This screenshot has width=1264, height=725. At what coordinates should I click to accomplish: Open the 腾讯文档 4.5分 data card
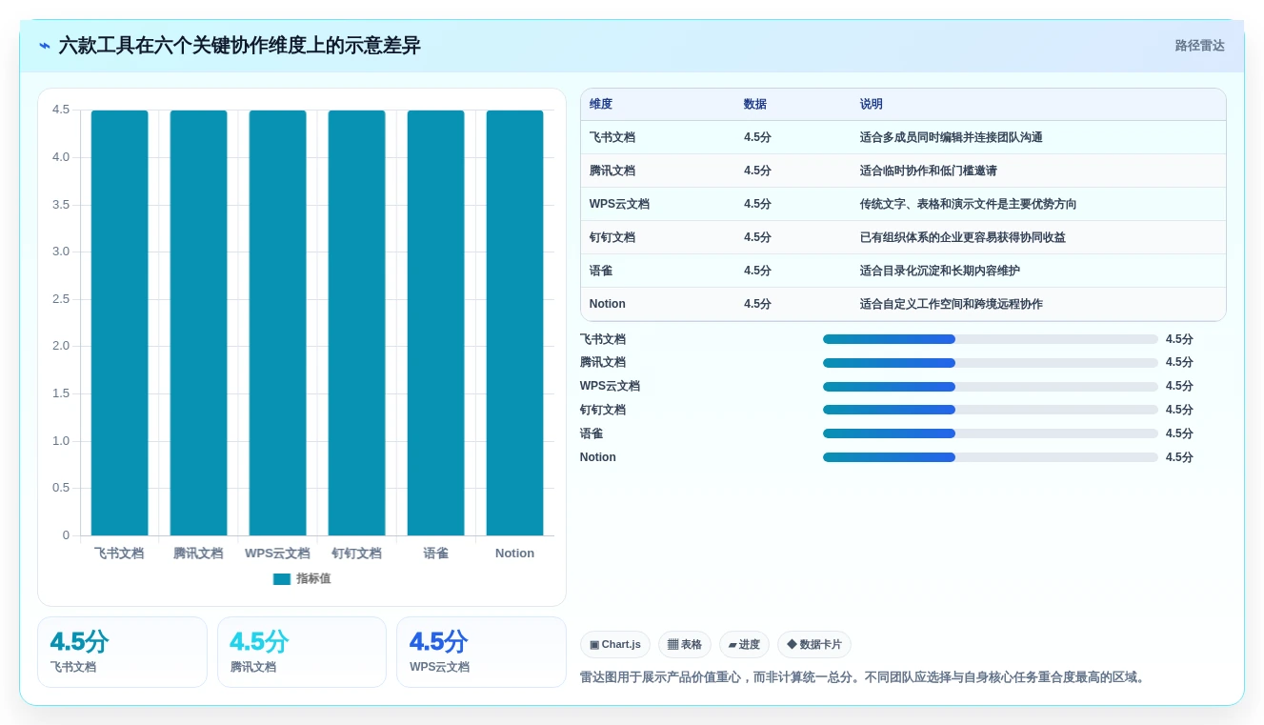(302, 652)
